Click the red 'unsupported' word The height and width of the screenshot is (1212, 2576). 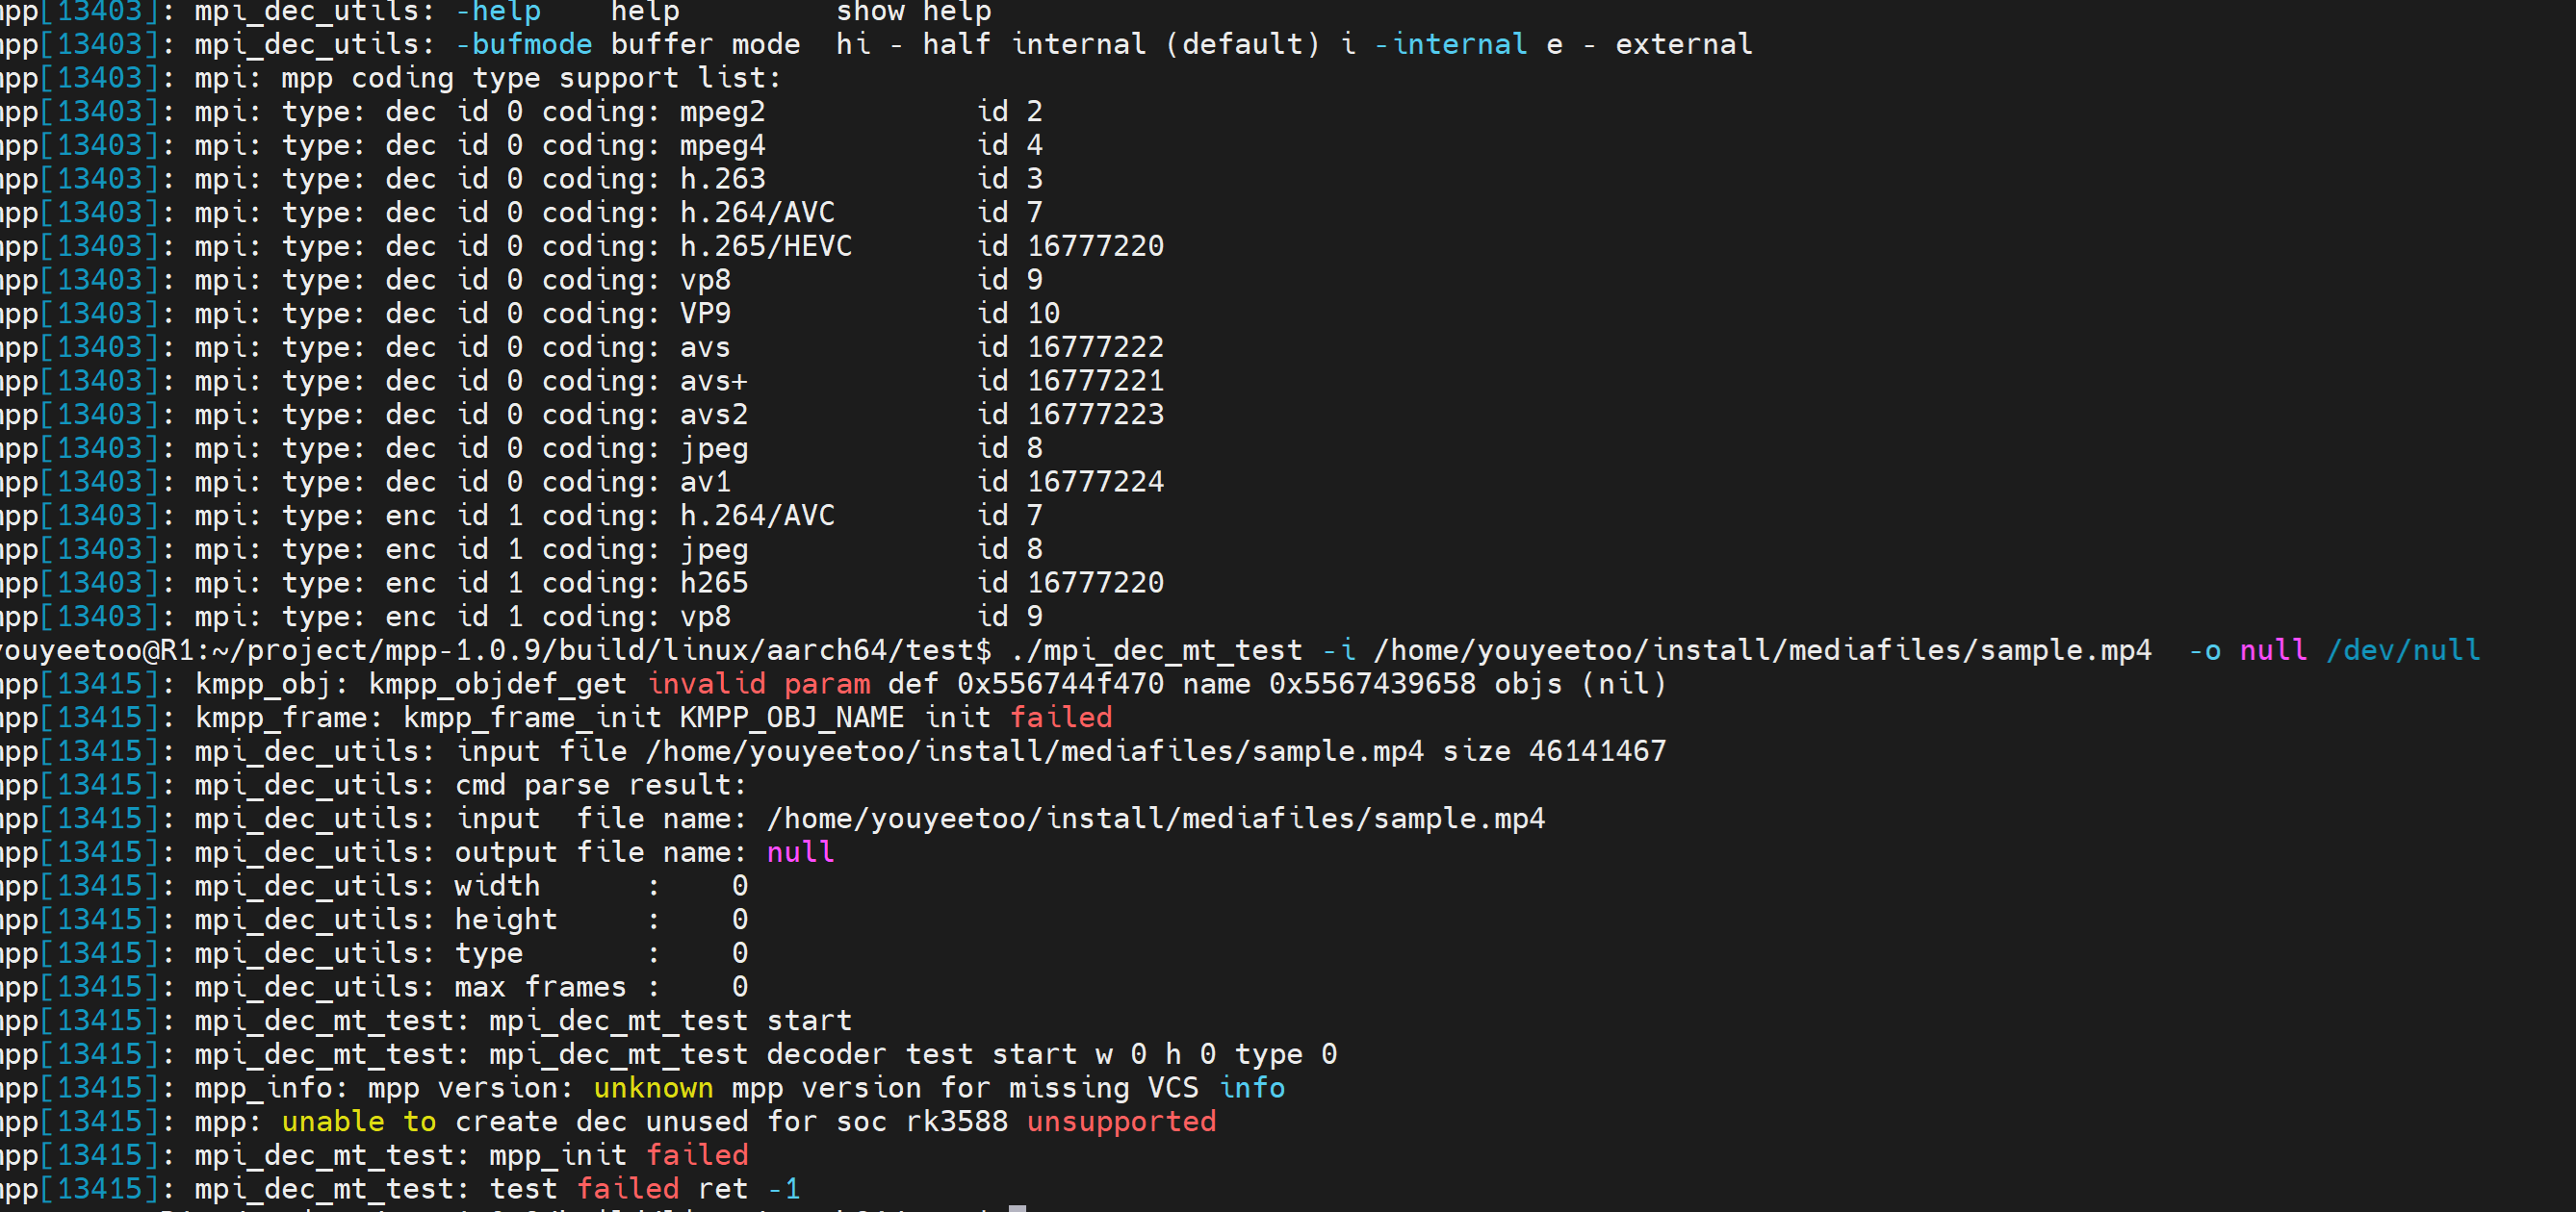(1121, 1121)
